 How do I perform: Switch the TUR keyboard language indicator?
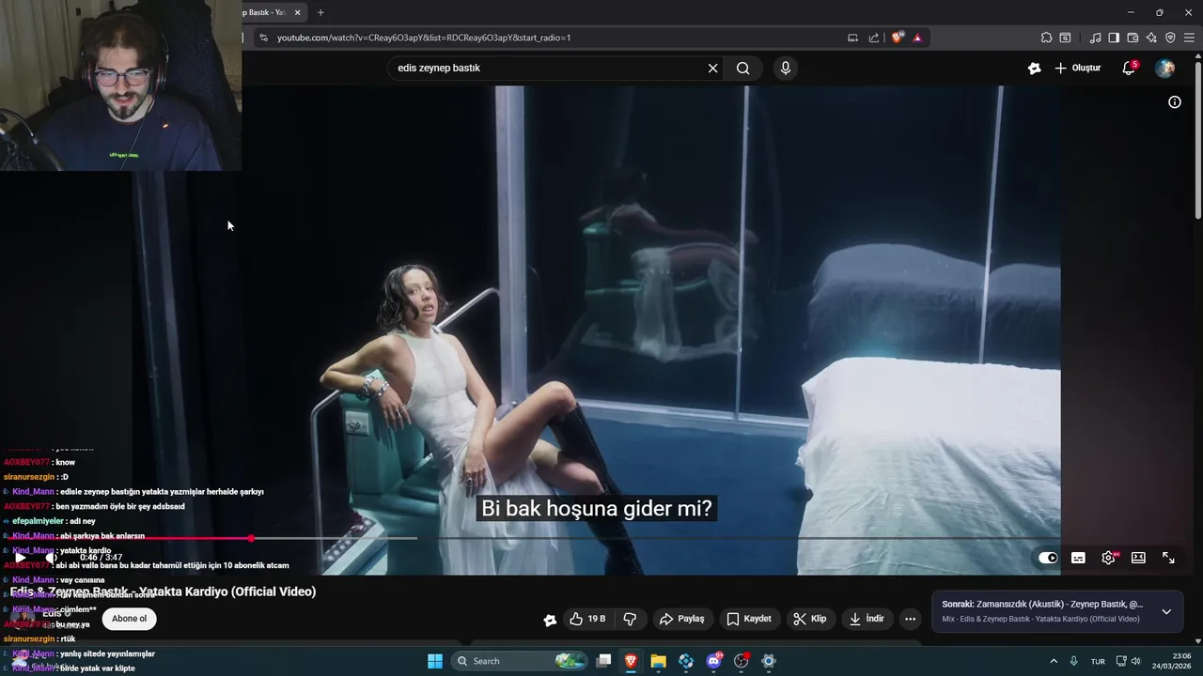[1098, 661]
